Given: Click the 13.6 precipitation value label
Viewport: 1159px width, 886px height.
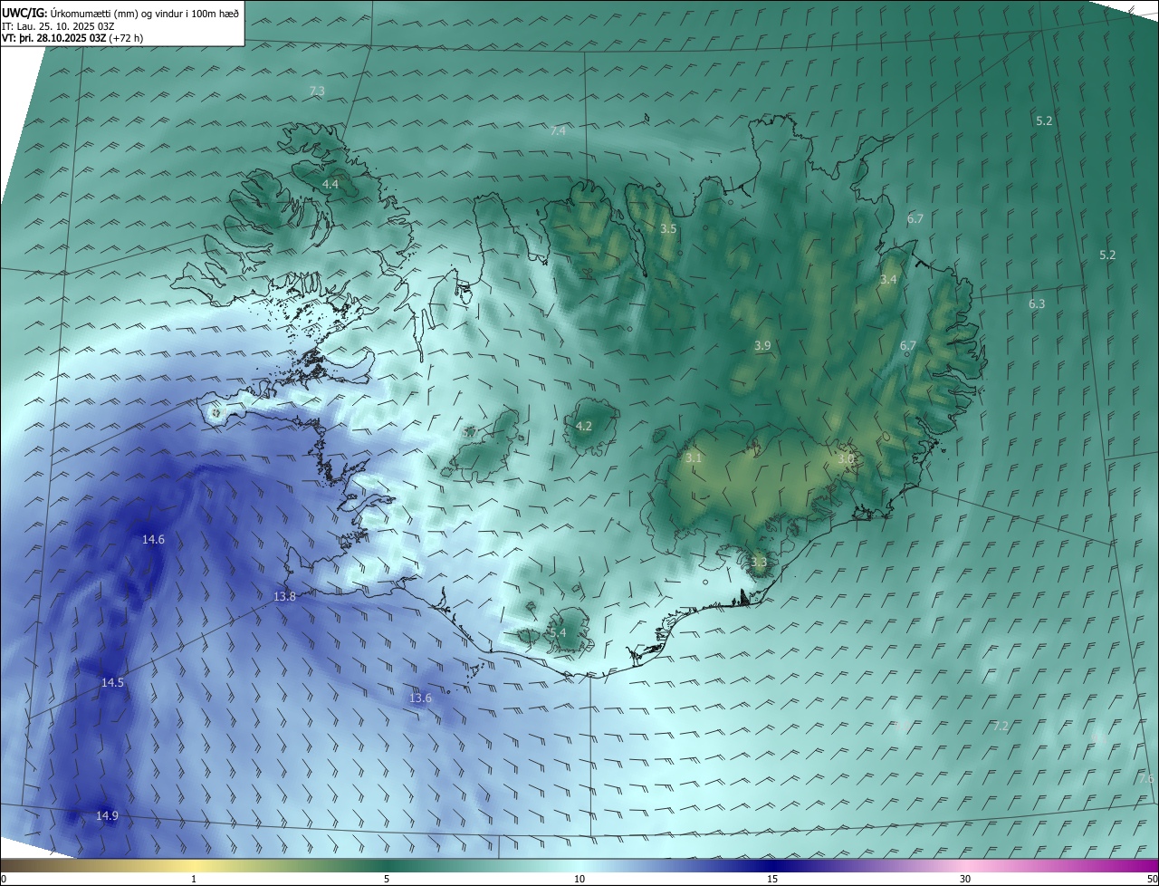Looking at the screenshot, I should click(x=420, y=698).
